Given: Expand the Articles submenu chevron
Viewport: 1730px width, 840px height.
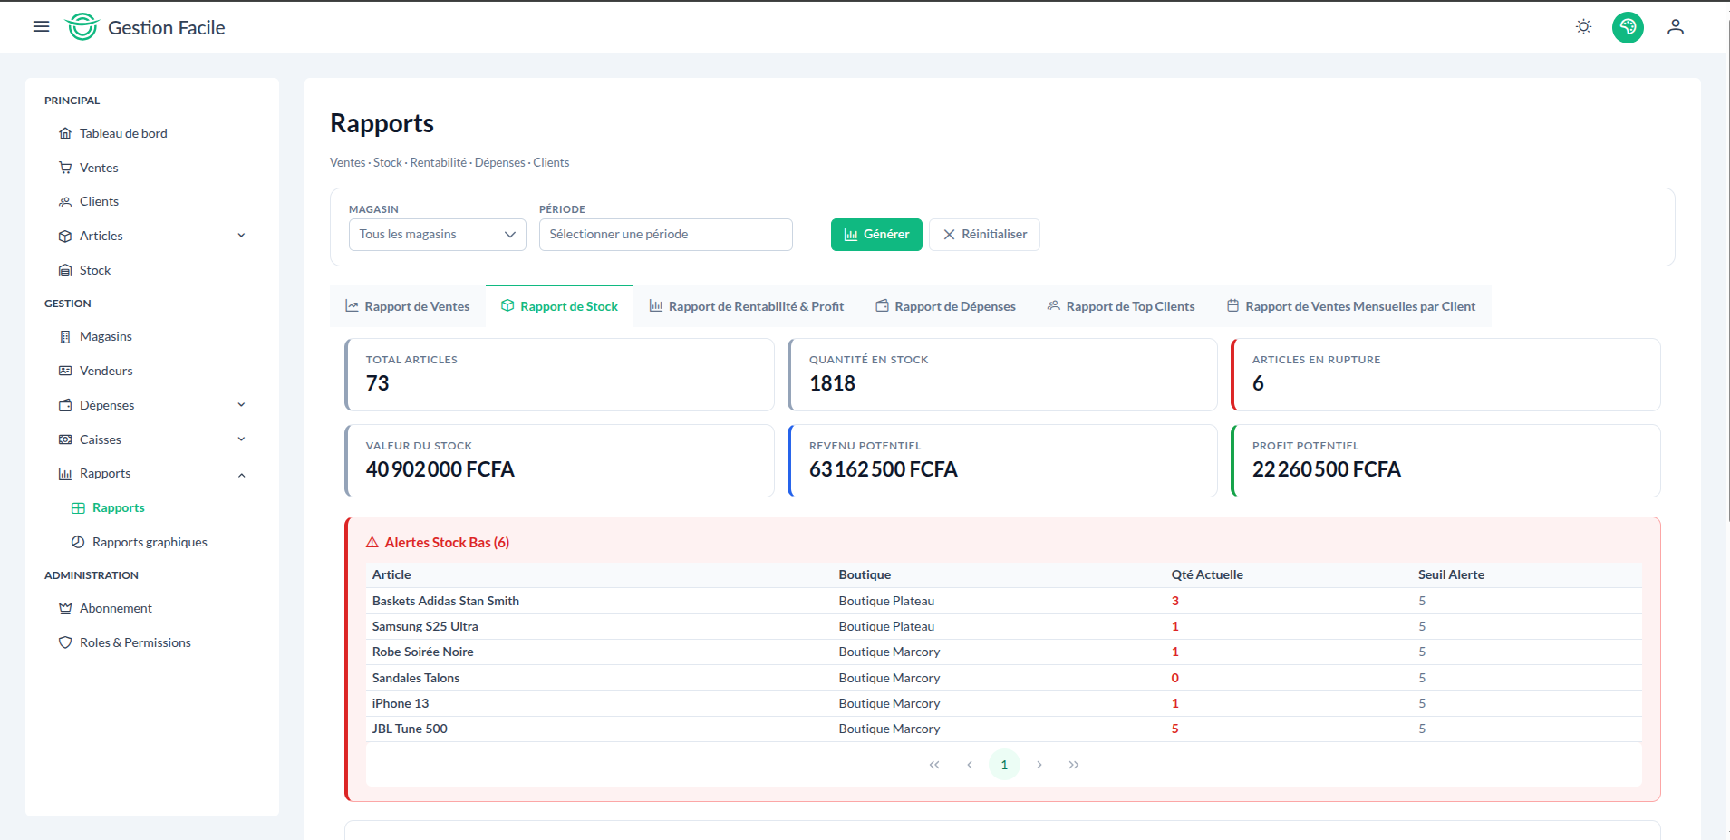Looking at the screenshot, I should coord(241,236).
